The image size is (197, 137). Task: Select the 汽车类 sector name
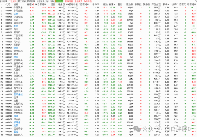17,42
